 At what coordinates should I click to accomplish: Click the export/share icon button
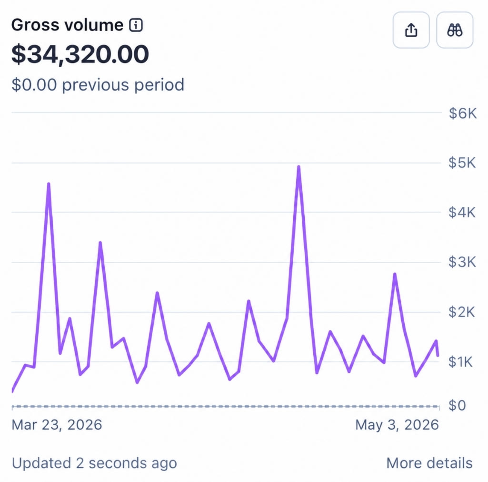tap(411, 30)
